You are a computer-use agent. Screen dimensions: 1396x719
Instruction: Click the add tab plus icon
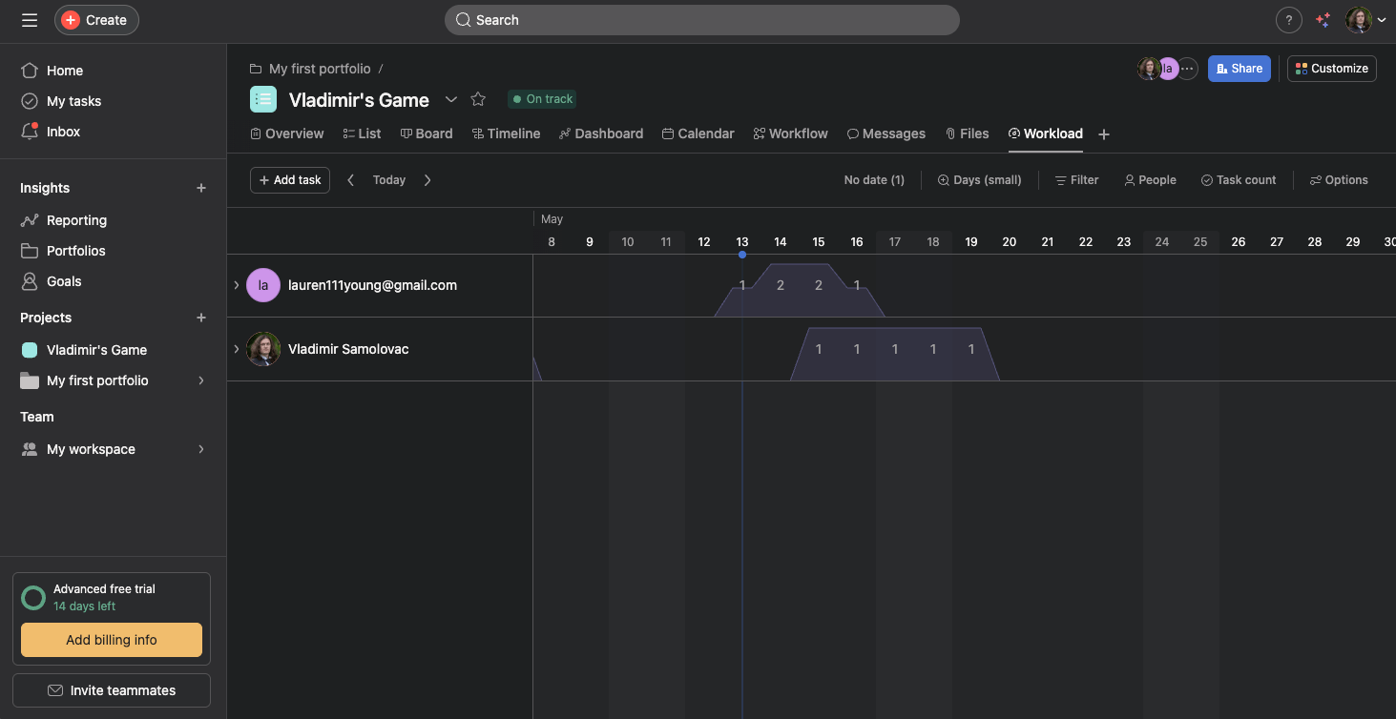(1104, 134)
